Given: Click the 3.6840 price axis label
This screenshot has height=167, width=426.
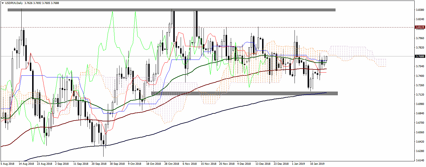Looking at the screenshot, I should [x=420, y=113].
